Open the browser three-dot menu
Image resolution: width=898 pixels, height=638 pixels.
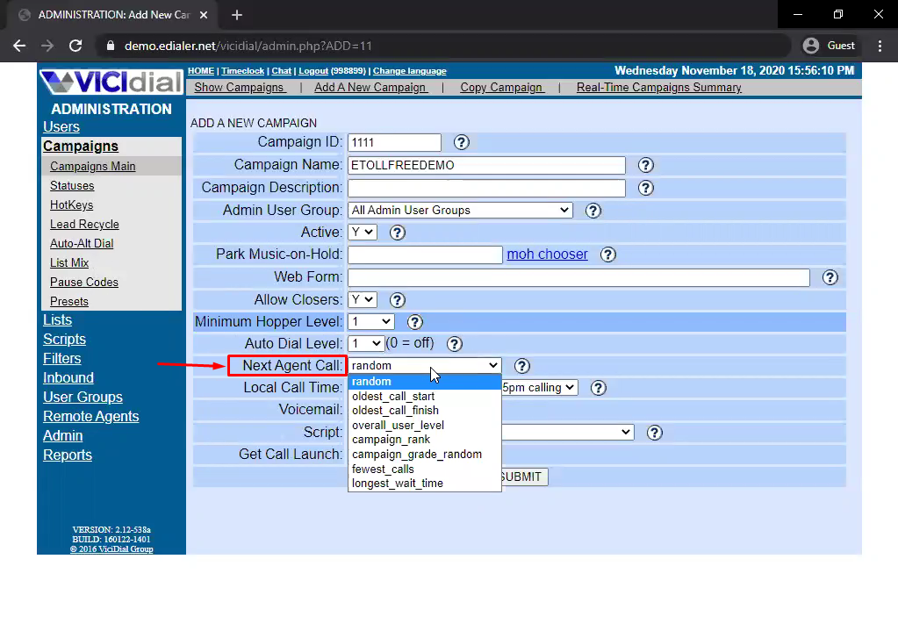coord(880,46)
